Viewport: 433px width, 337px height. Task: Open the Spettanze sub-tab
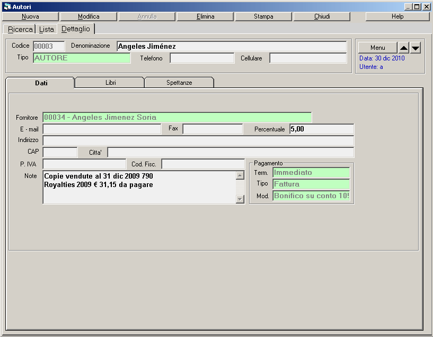(x=179, y=83)
